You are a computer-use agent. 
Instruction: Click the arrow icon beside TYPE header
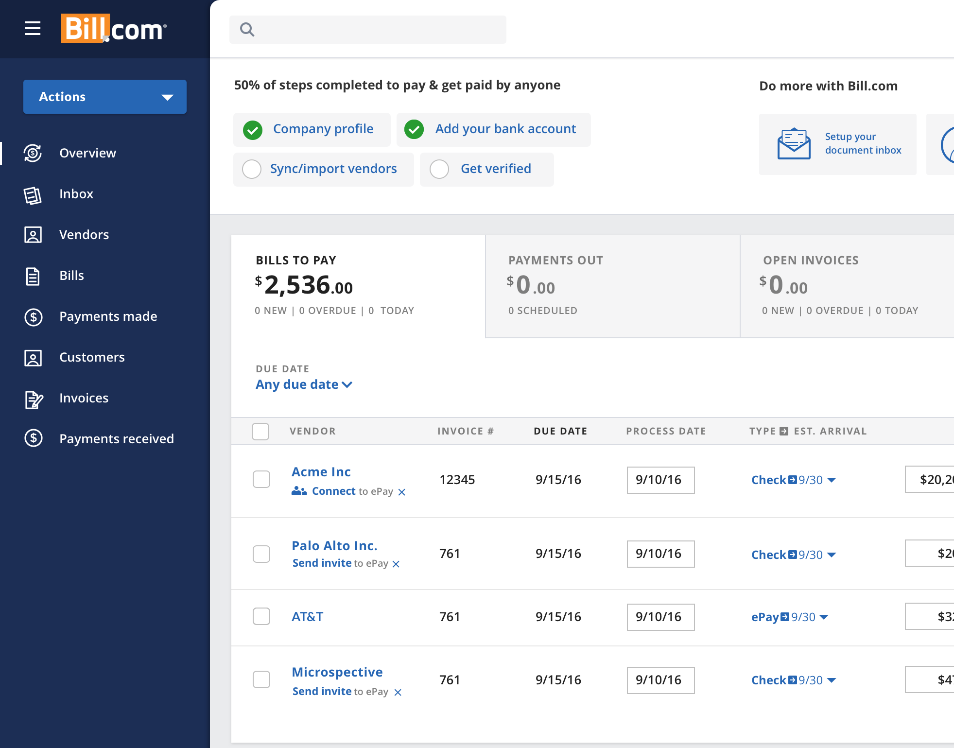point(784,431)
